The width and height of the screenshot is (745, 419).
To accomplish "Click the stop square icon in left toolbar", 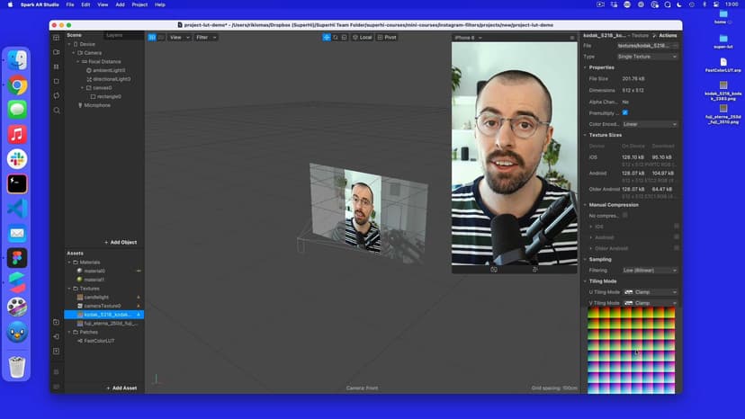I will coord(56,81).
